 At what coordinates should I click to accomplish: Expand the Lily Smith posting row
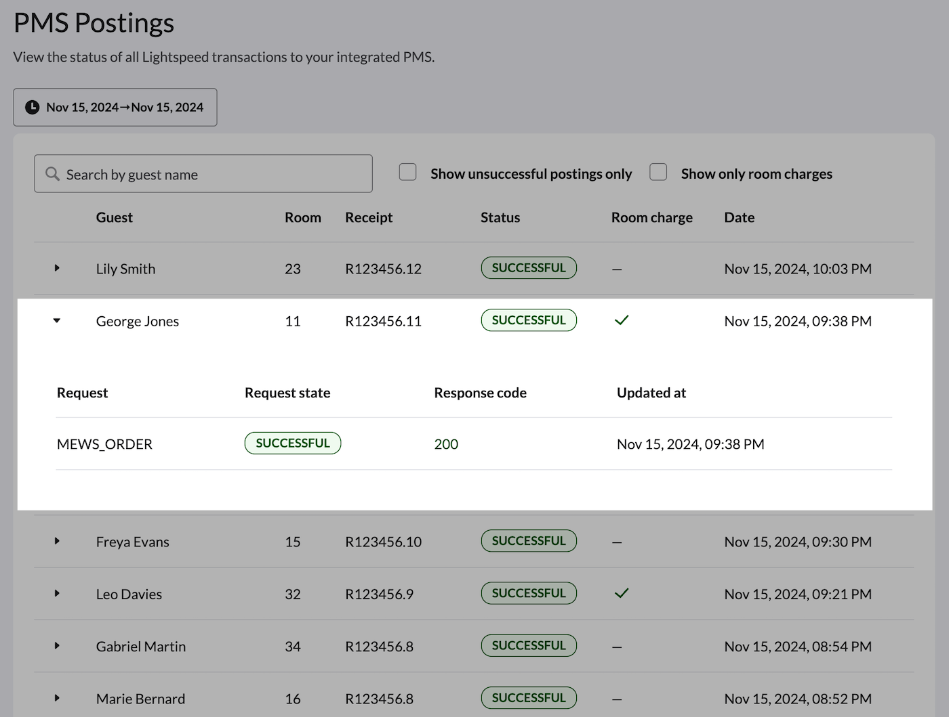[x=57, y=268]
